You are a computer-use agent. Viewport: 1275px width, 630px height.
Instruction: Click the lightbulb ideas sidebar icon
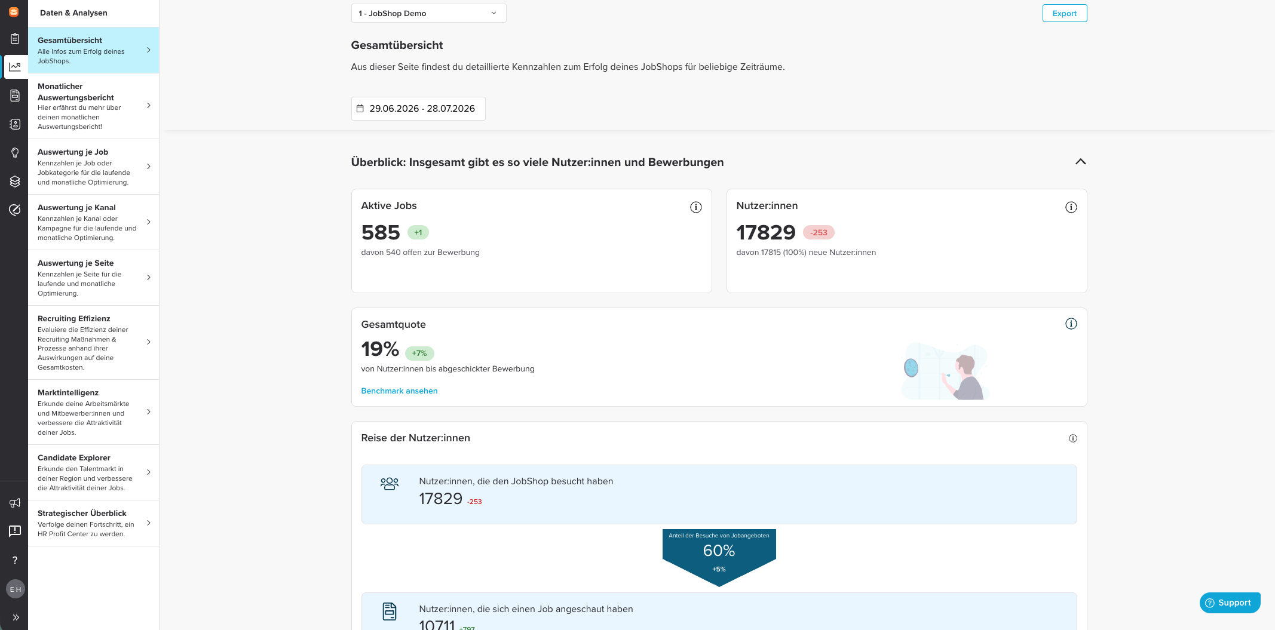pos(15,153)
